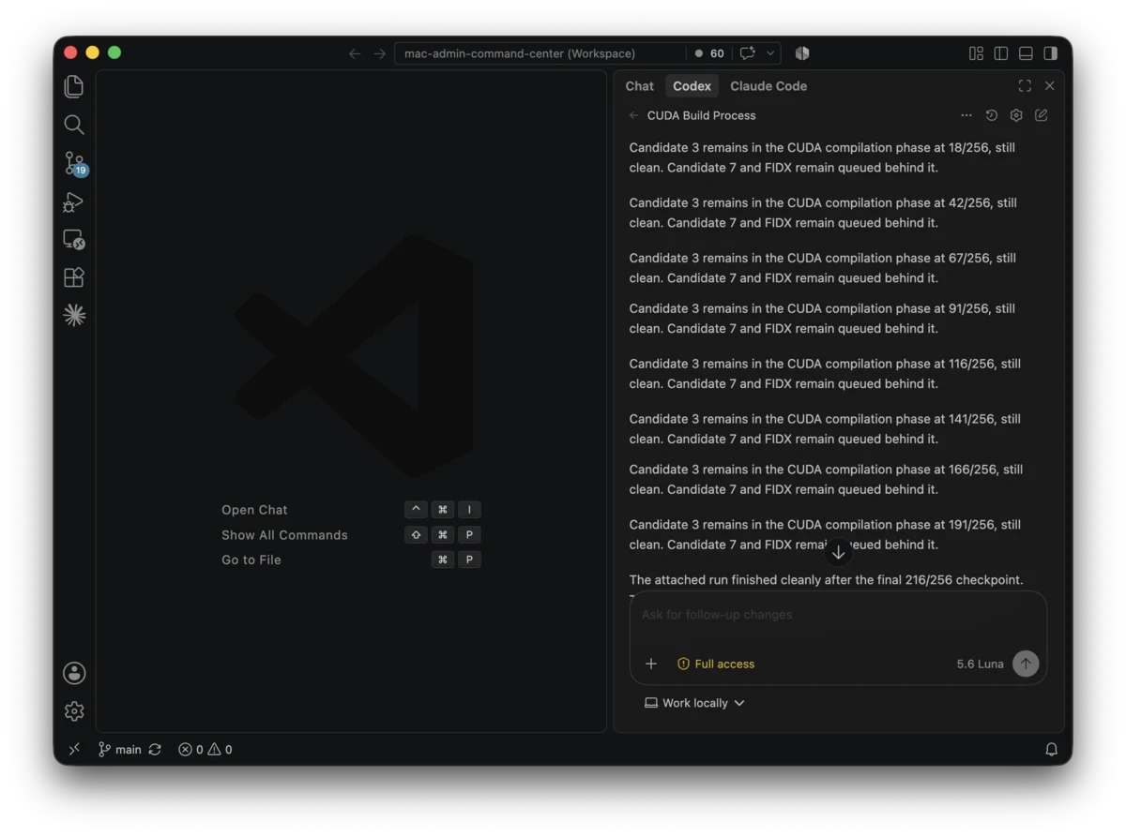
Task: Click the message mentioning 67/256 checkpoint
Action: tap(823, 268)
